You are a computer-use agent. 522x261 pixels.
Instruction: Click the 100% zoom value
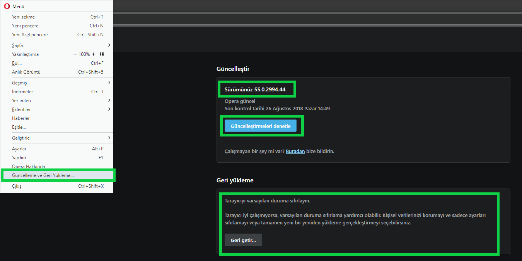84,54
